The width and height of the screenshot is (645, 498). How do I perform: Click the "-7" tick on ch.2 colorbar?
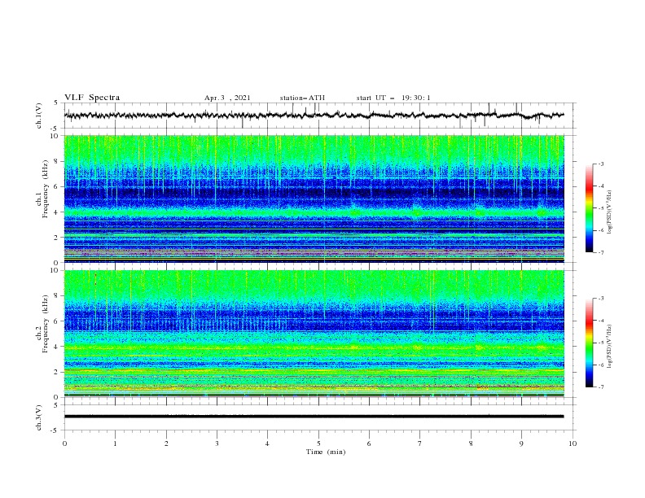601,387
